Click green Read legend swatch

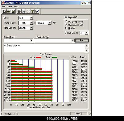[x=55, y=57]
